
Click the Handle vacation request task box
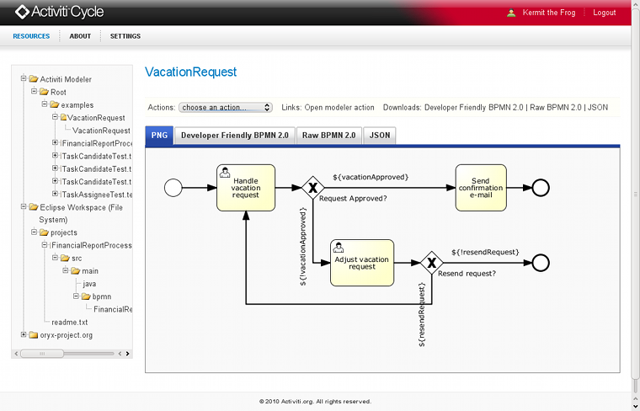tap(246, 188)
